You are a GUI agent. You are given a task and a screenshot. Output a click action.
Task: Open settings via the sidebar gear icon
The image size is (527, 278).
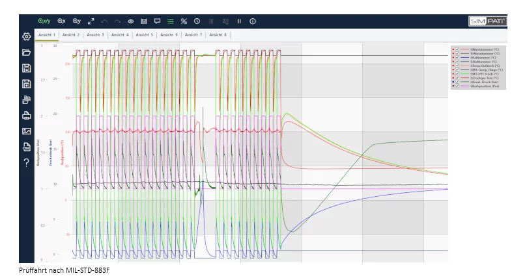point(27,37)
